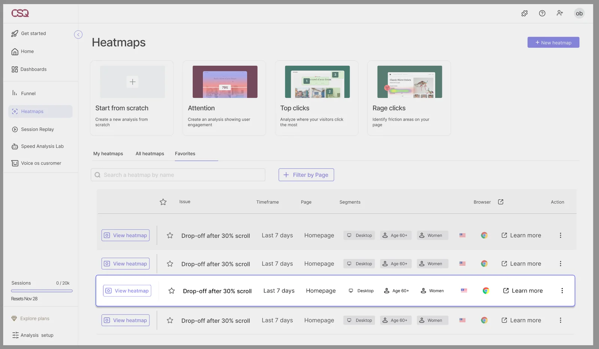Open the three-dot menu in the second row
Image resolution: width=599 pixels, height=349 pixels.
(x=560, y=264)
